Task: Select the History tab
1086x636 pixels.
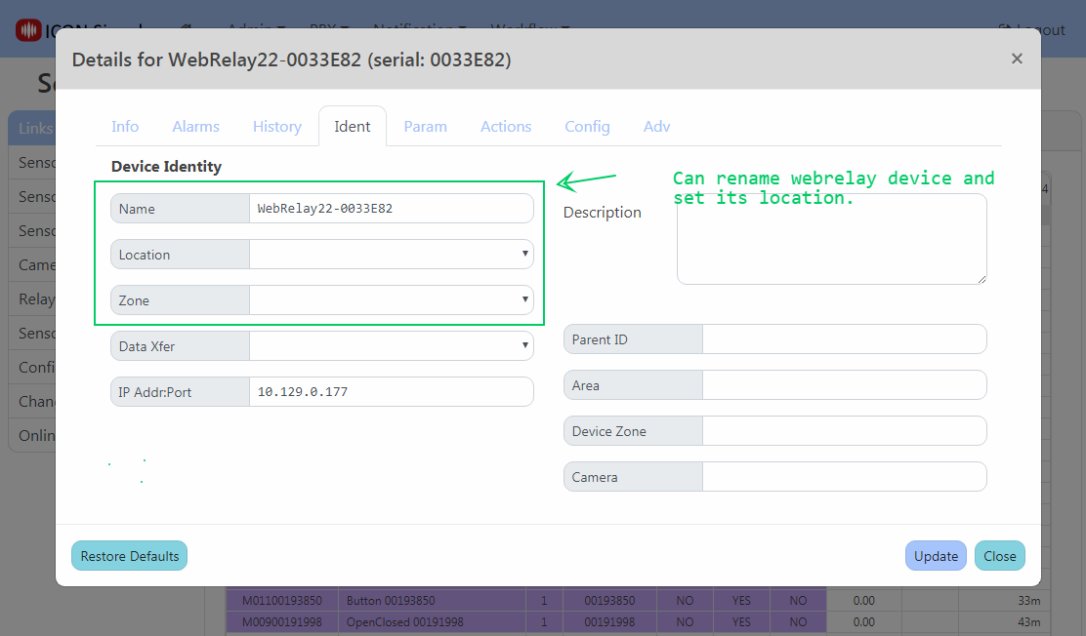Action: pyautogui.click(x=276, y=127)
